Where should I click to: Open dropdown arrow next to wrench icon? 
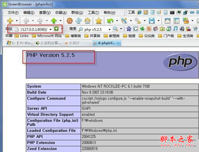click(x=145, y=21)
